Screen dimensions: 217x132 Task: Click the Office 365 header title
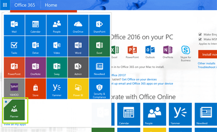click(x=25, y=5)
